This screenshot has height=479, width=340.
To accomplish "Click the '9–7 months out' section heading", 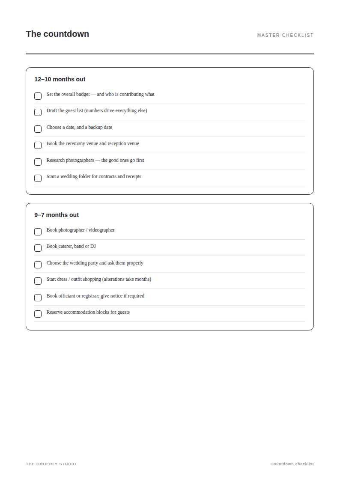I will 57,215.
